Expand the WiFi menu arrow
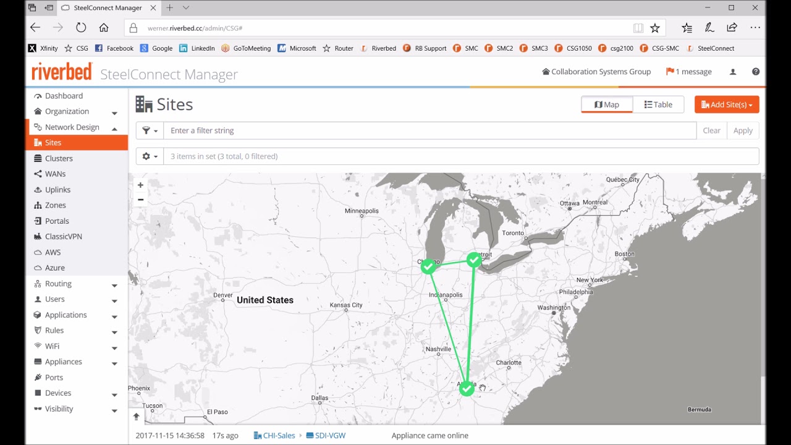Image resolution: width=791 pixels, height=445 pixels. point(114,347)
